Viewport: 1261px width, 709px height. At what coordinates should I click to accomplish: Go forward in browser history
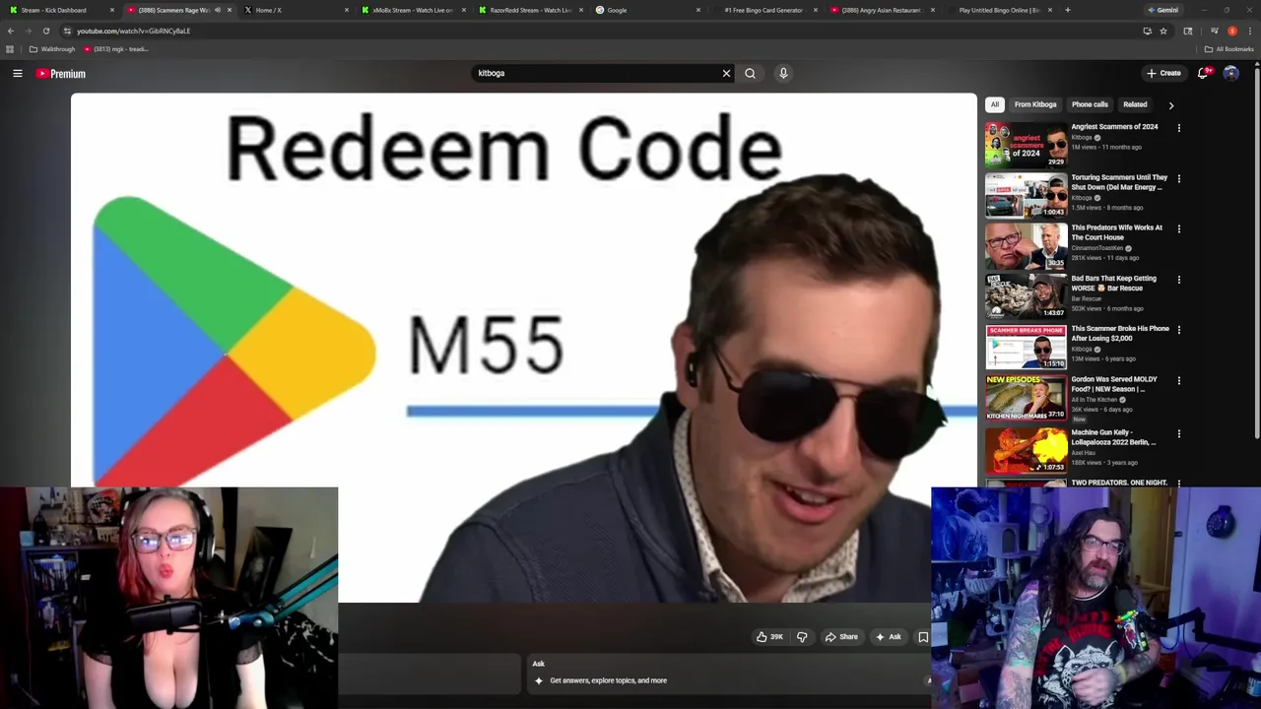pos(28,31)
